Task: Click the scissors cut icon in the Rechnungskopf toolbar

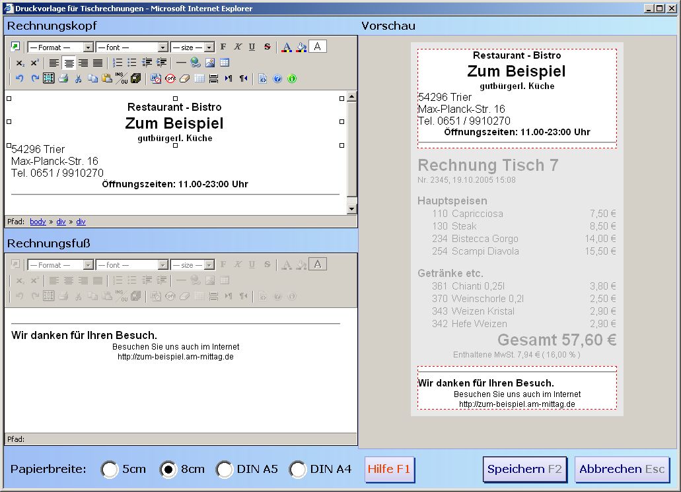Action: 78,78
